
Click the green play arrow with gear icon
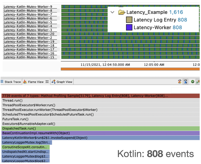click(198, 82)
